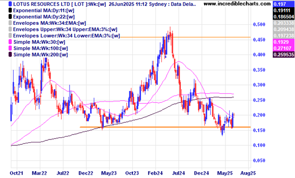
Task: Select legend entry Envelopes Upper:Wk:34
Action: point(65,30)
